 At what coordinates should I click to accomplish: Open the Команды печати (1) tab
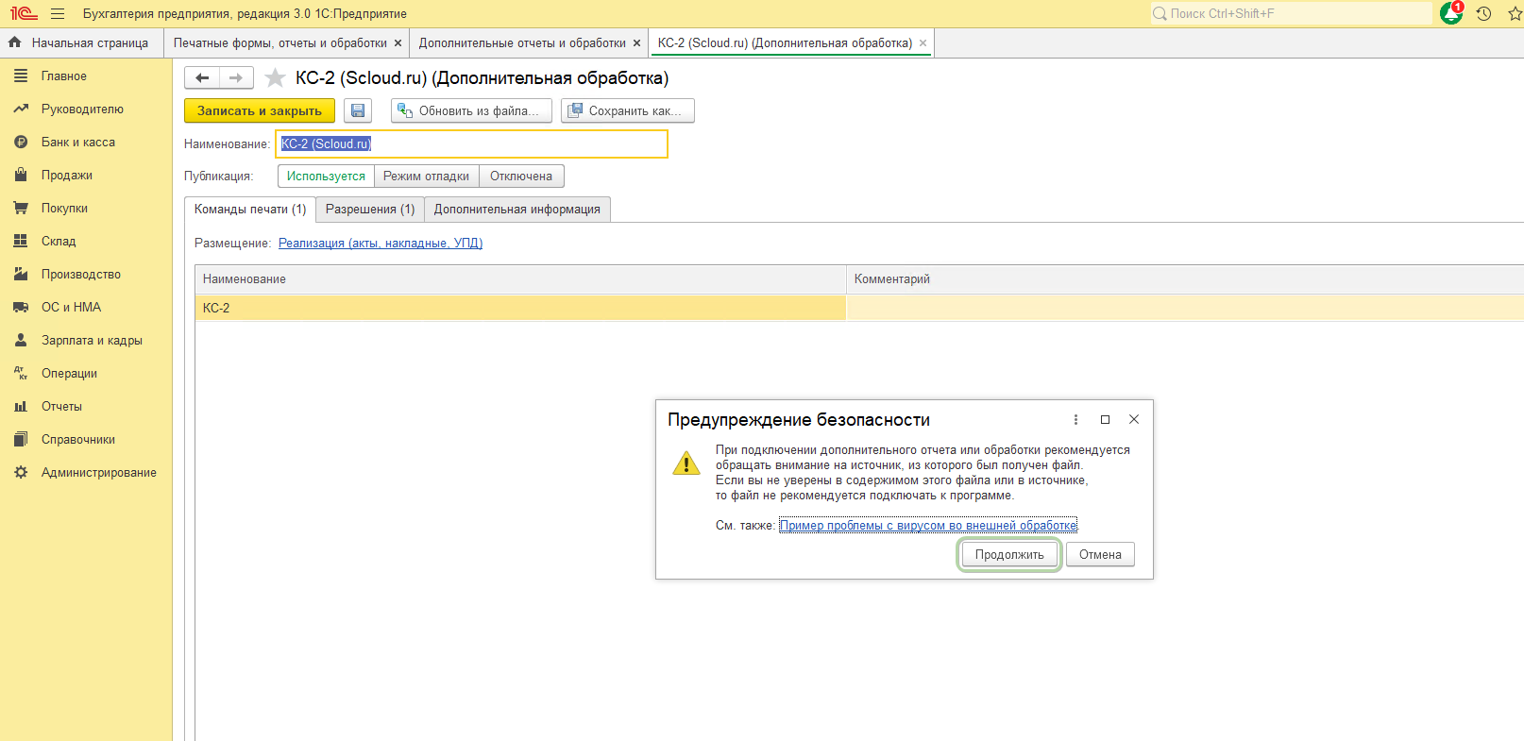[x=250, y=210]
